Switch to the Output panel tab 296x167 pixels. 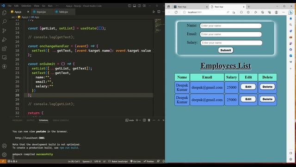31,121
